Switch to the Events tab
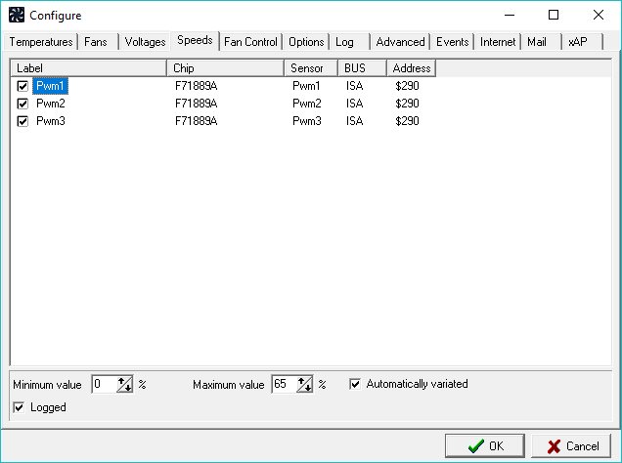 pyautogui.click(x=452, y=42)
